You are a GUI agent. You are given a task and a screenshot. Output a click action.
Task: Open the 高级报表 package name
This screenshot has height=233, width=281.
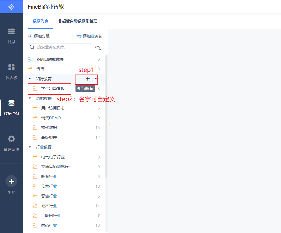[x=49, y=138]
